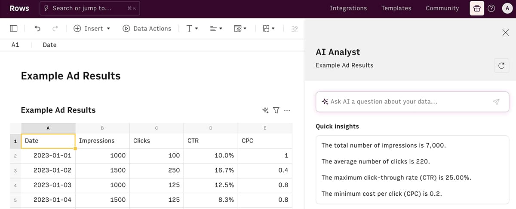Open the text formatting dropdown
Image resolution: width=516 pixels, height=209 pixels.
pyautogui.click(x=192, y=28)
